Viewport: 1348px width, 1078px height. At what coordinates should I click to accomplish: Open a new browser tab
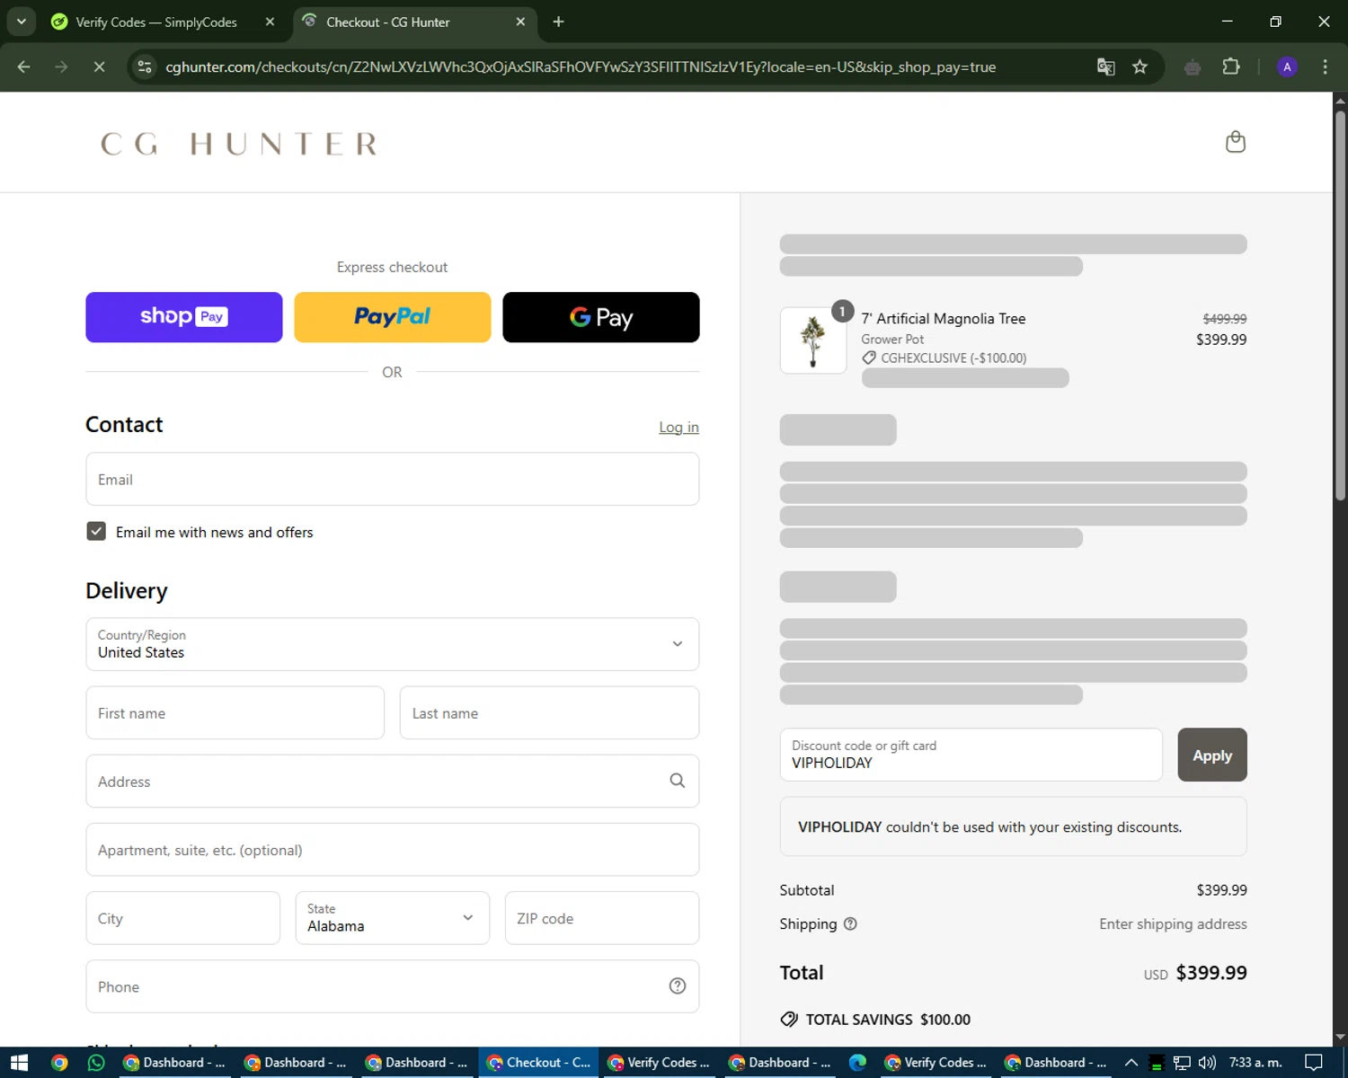click(558, 22)
